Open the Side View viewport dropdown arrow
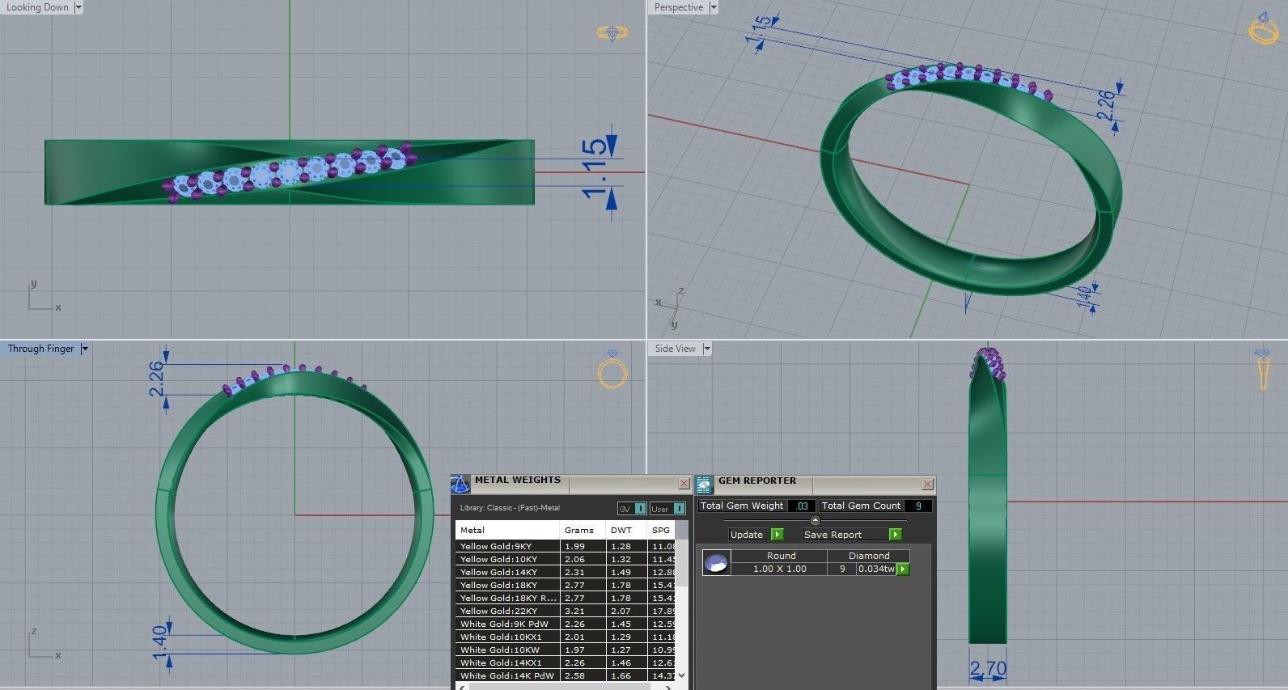Image resolution: width=1288 pixels, height=690 pixels. pyautogui.click(x=706, y=349)
